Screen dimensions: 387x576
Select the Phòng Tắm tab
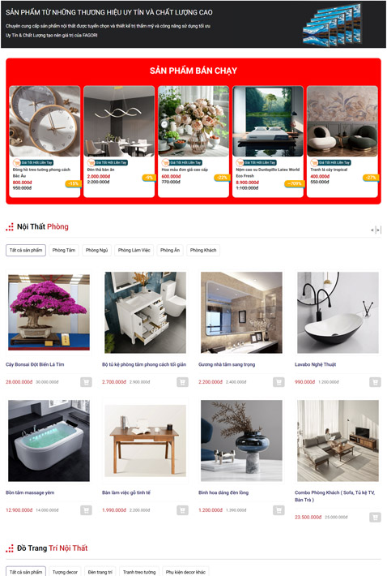coord(64,250)
